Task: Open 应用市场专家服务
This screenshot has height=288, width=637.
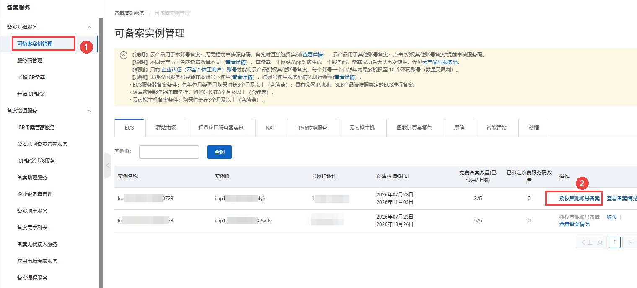Action: [37, 261]
